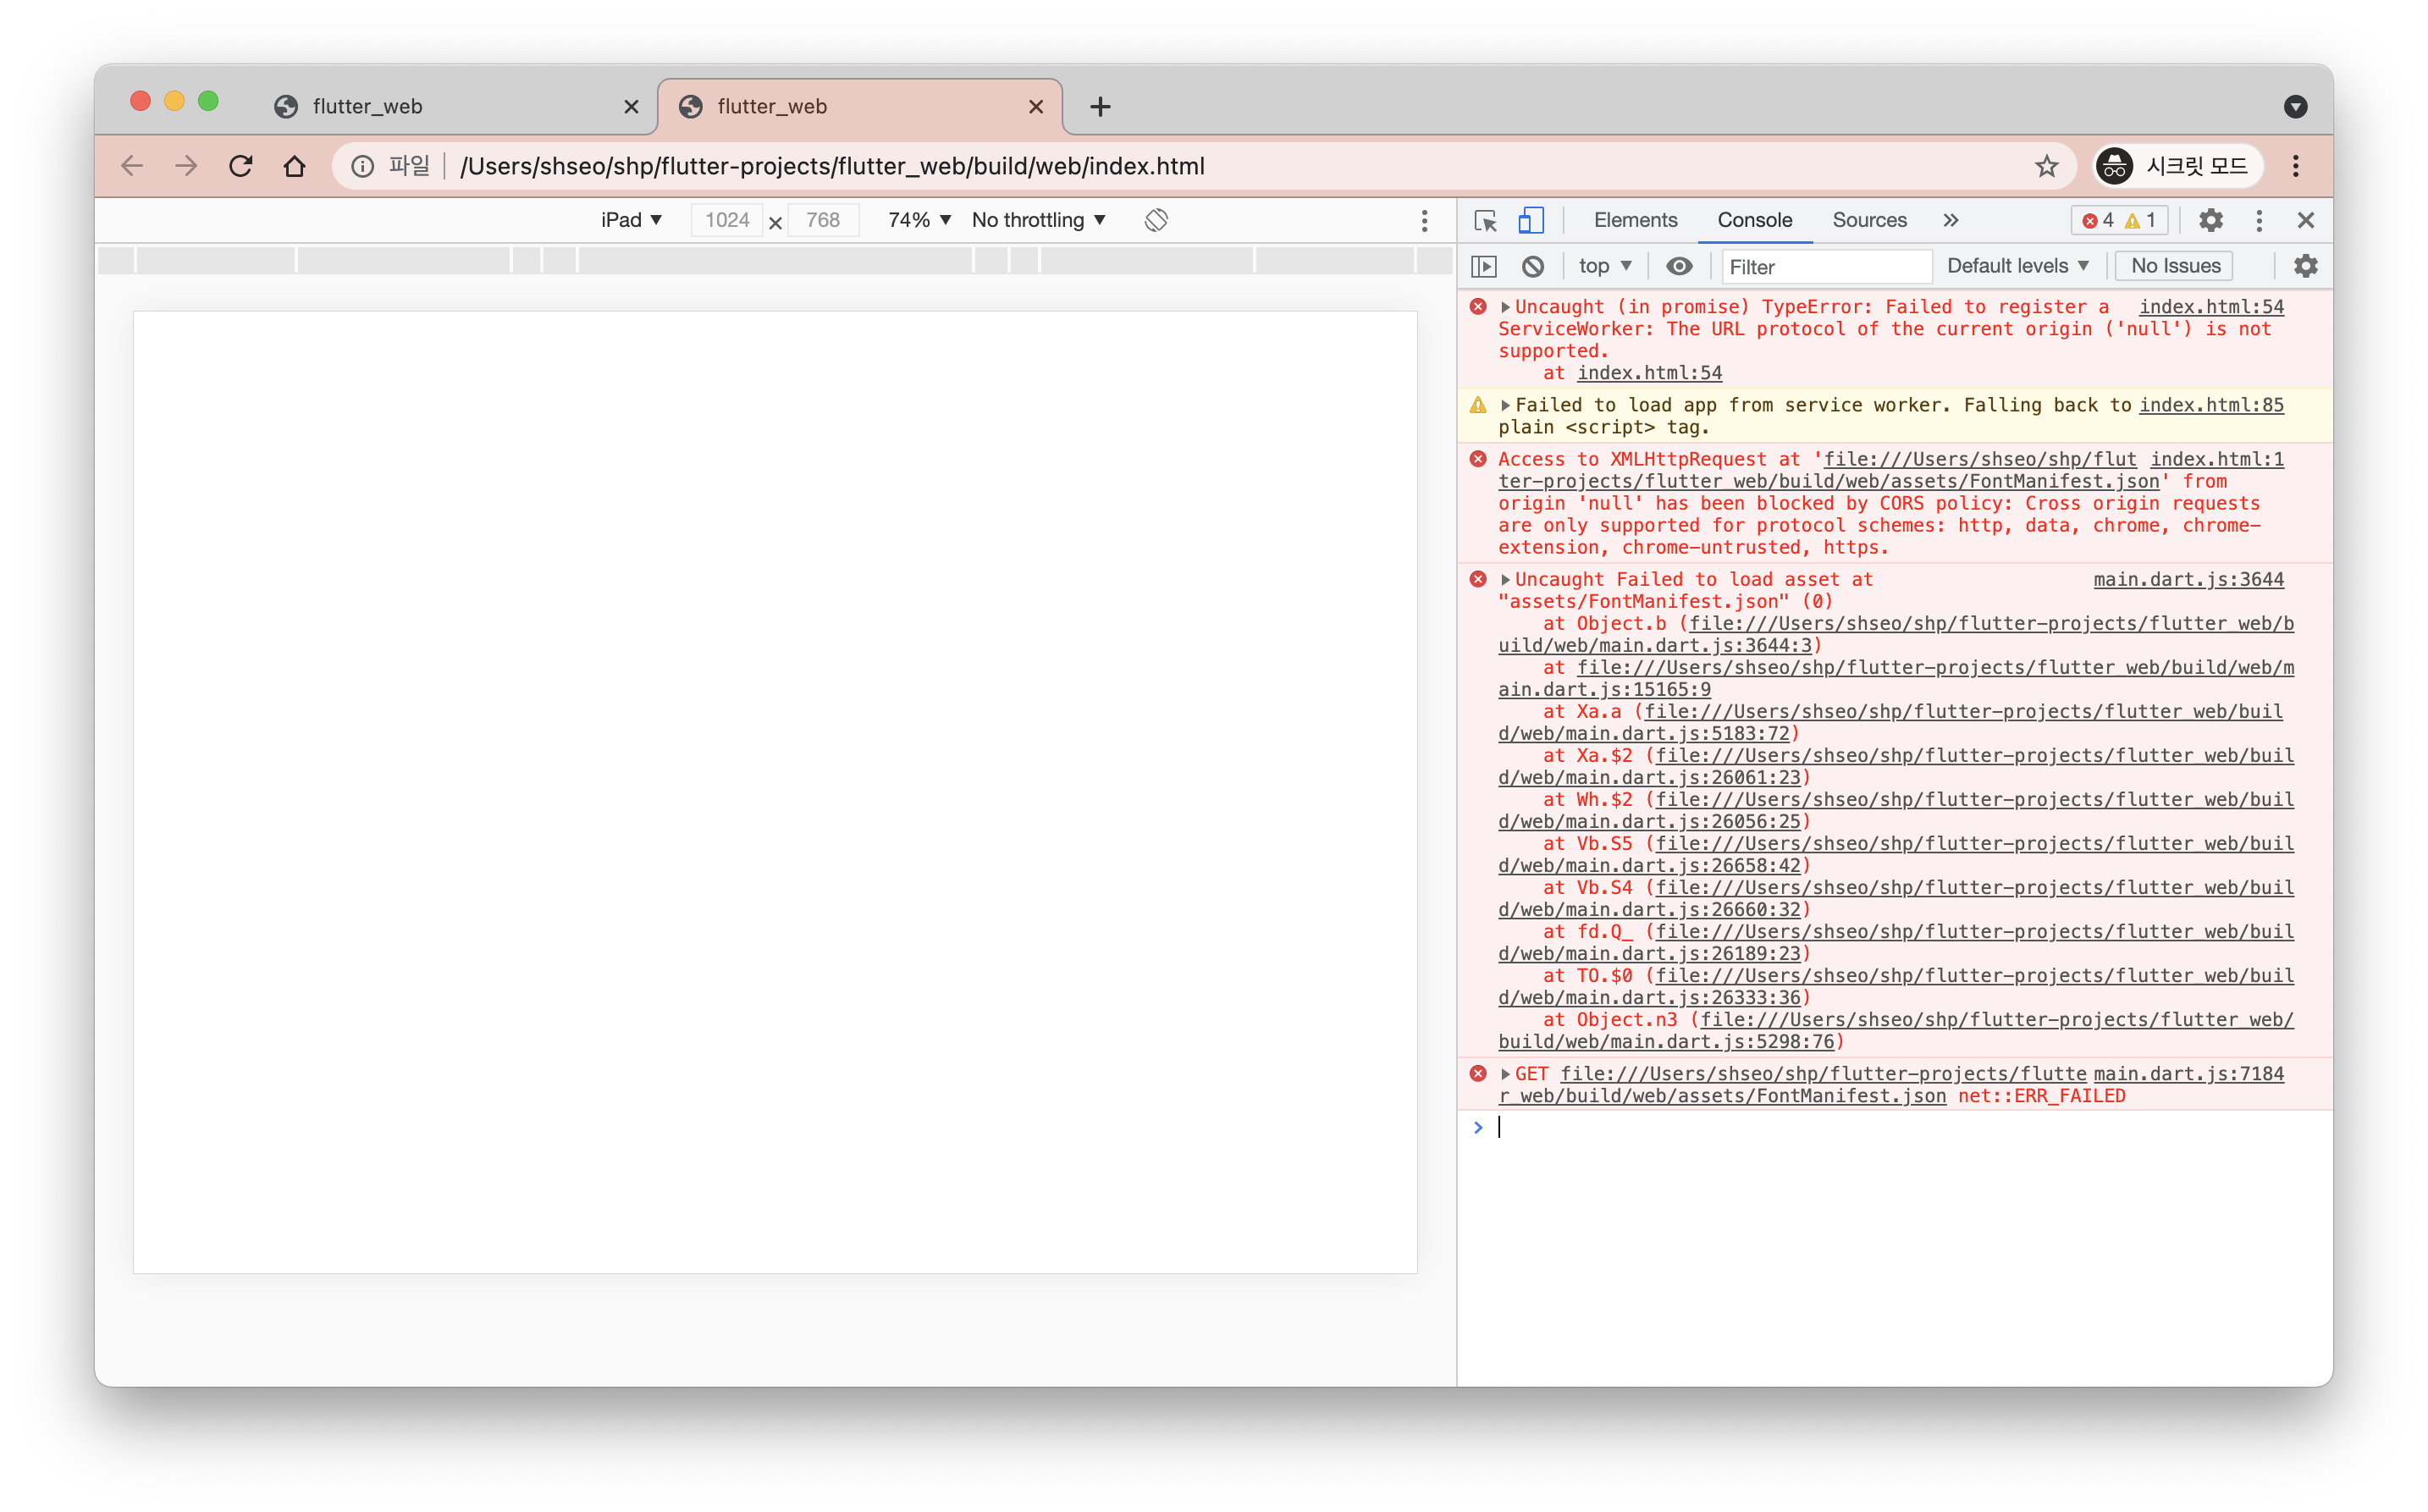Click the rotate device orientation icon
This screenshot has height=1512, width=2428.
(x=1156, y=220)
